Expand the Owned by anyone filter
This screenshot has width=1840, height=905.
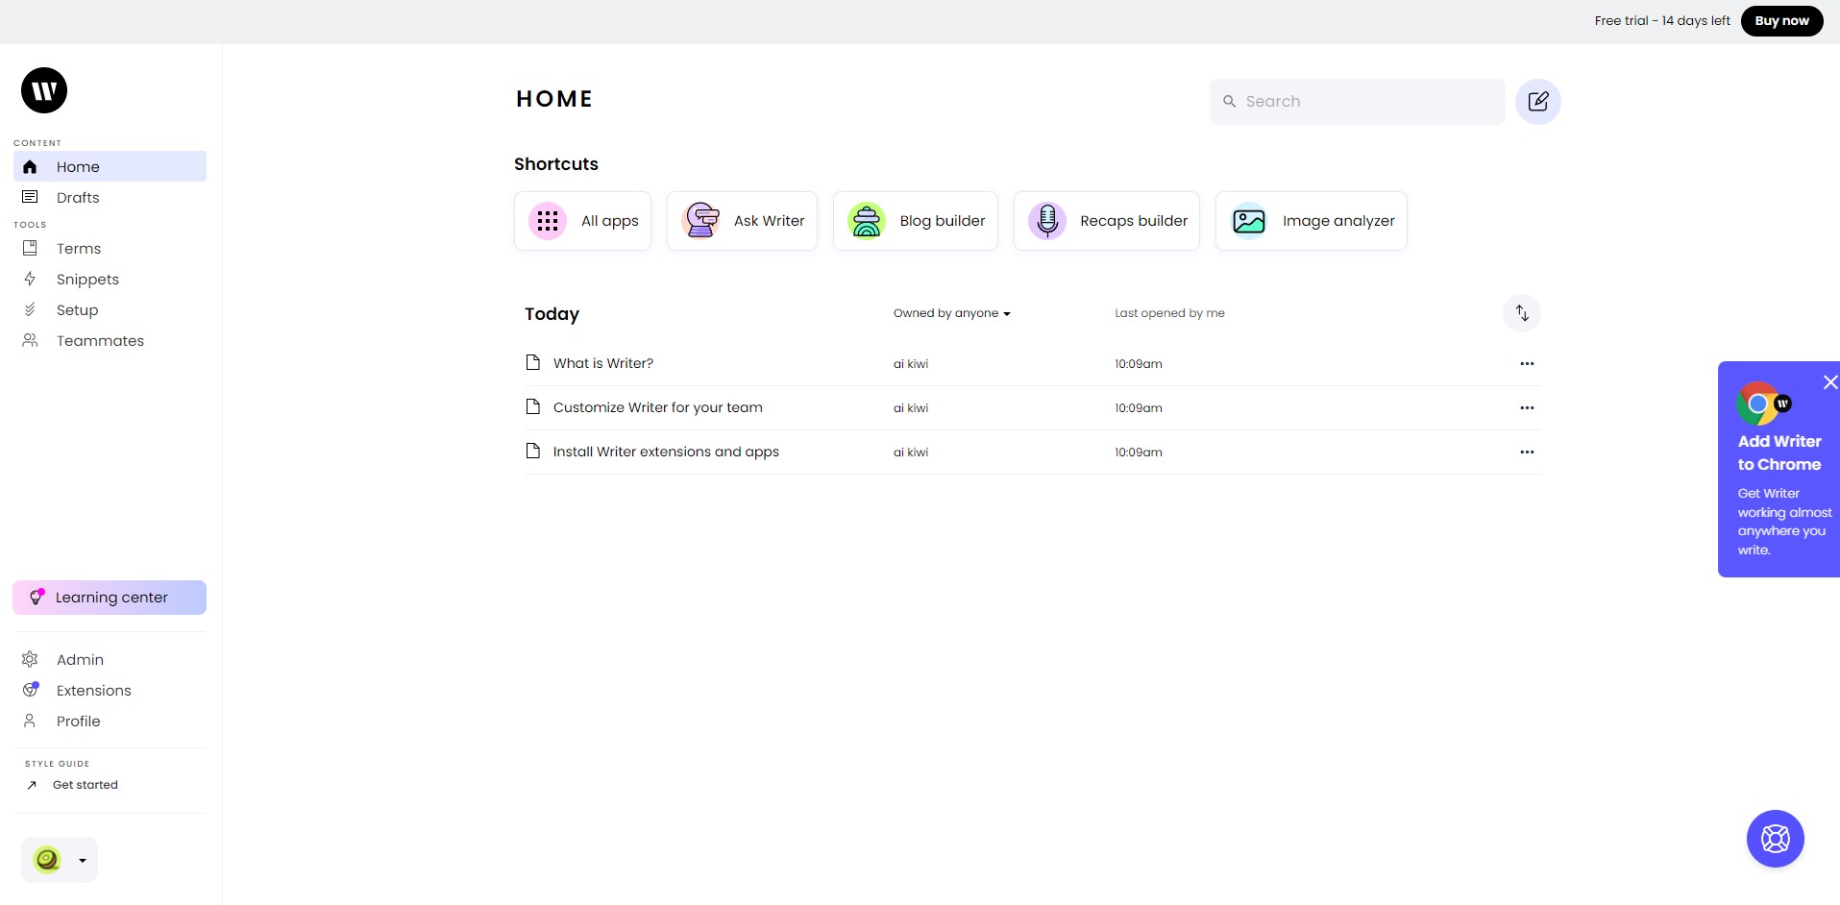951,313
